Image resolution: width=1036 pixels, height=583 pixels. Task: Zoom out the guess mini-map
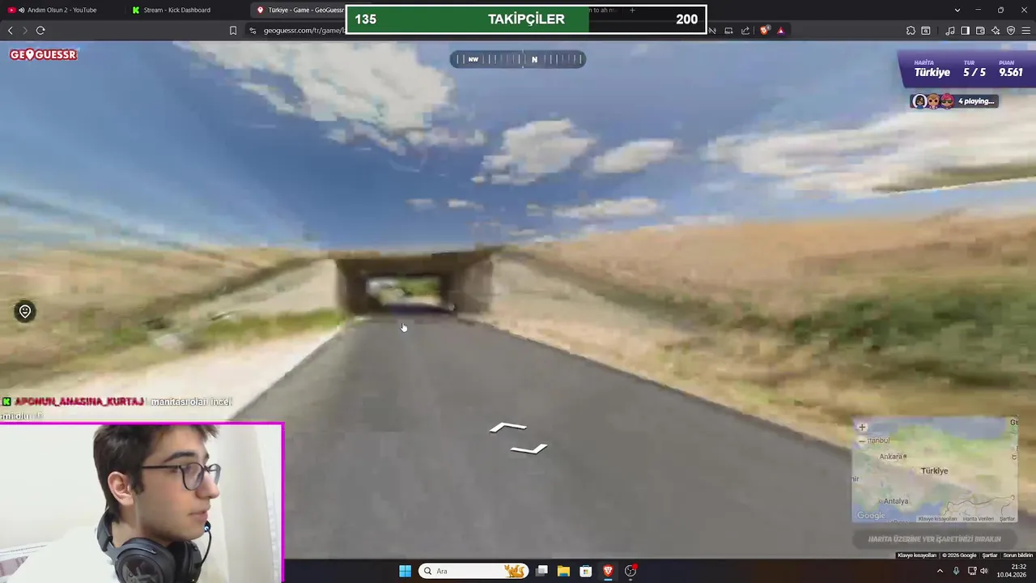(x=862, y=440)
